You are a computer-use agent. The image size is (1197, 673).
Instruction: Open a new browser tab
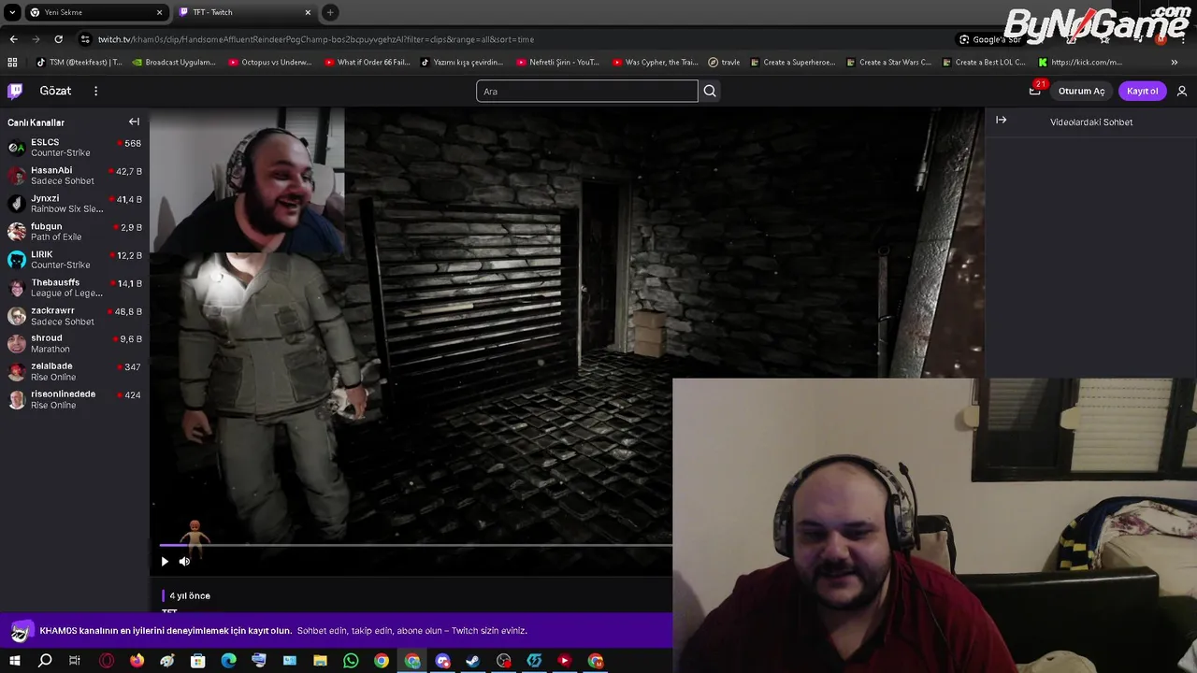click(330, 12)
